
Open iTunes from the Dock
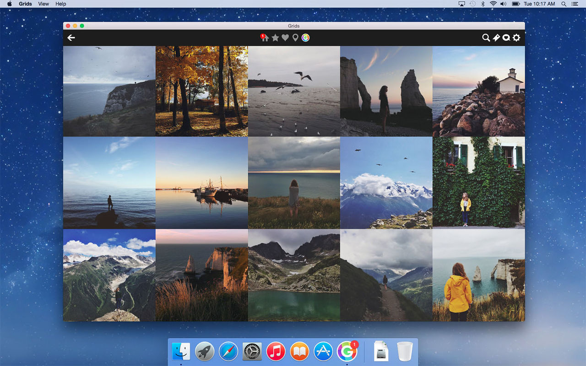tap(276, 351)
